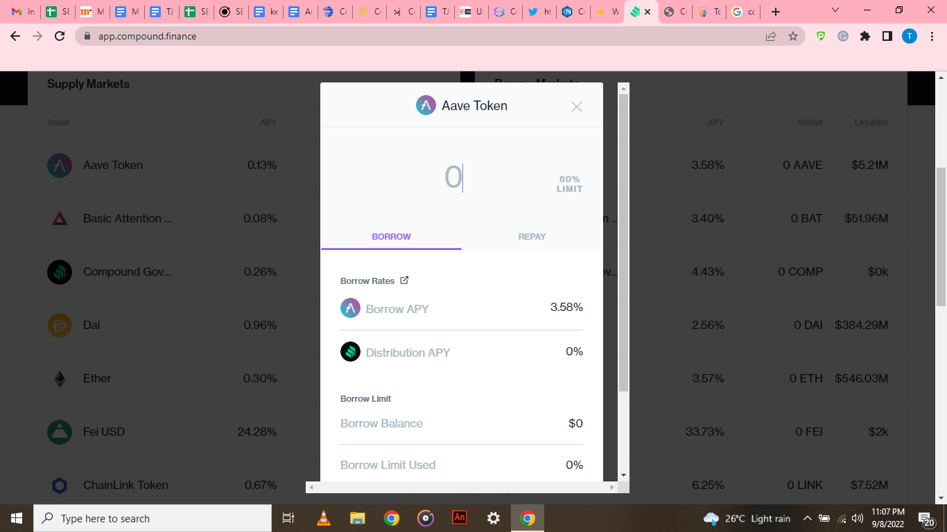
Task: Click the dialog scrollbar up arrow
Action: (x=623, y=89)
